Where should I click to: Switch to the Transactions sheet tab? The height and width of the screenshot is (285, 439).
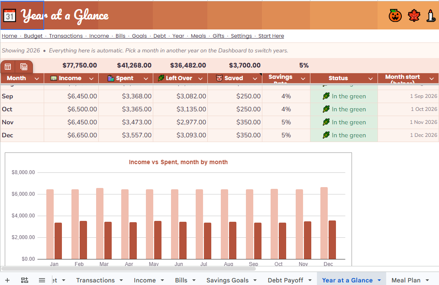[x=96, y=280]
